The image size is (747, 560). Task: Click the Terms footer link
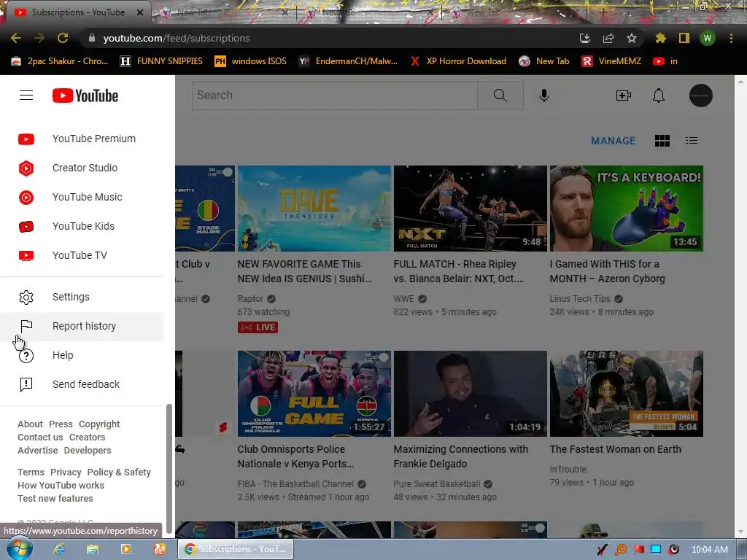(x=31, y=472)
